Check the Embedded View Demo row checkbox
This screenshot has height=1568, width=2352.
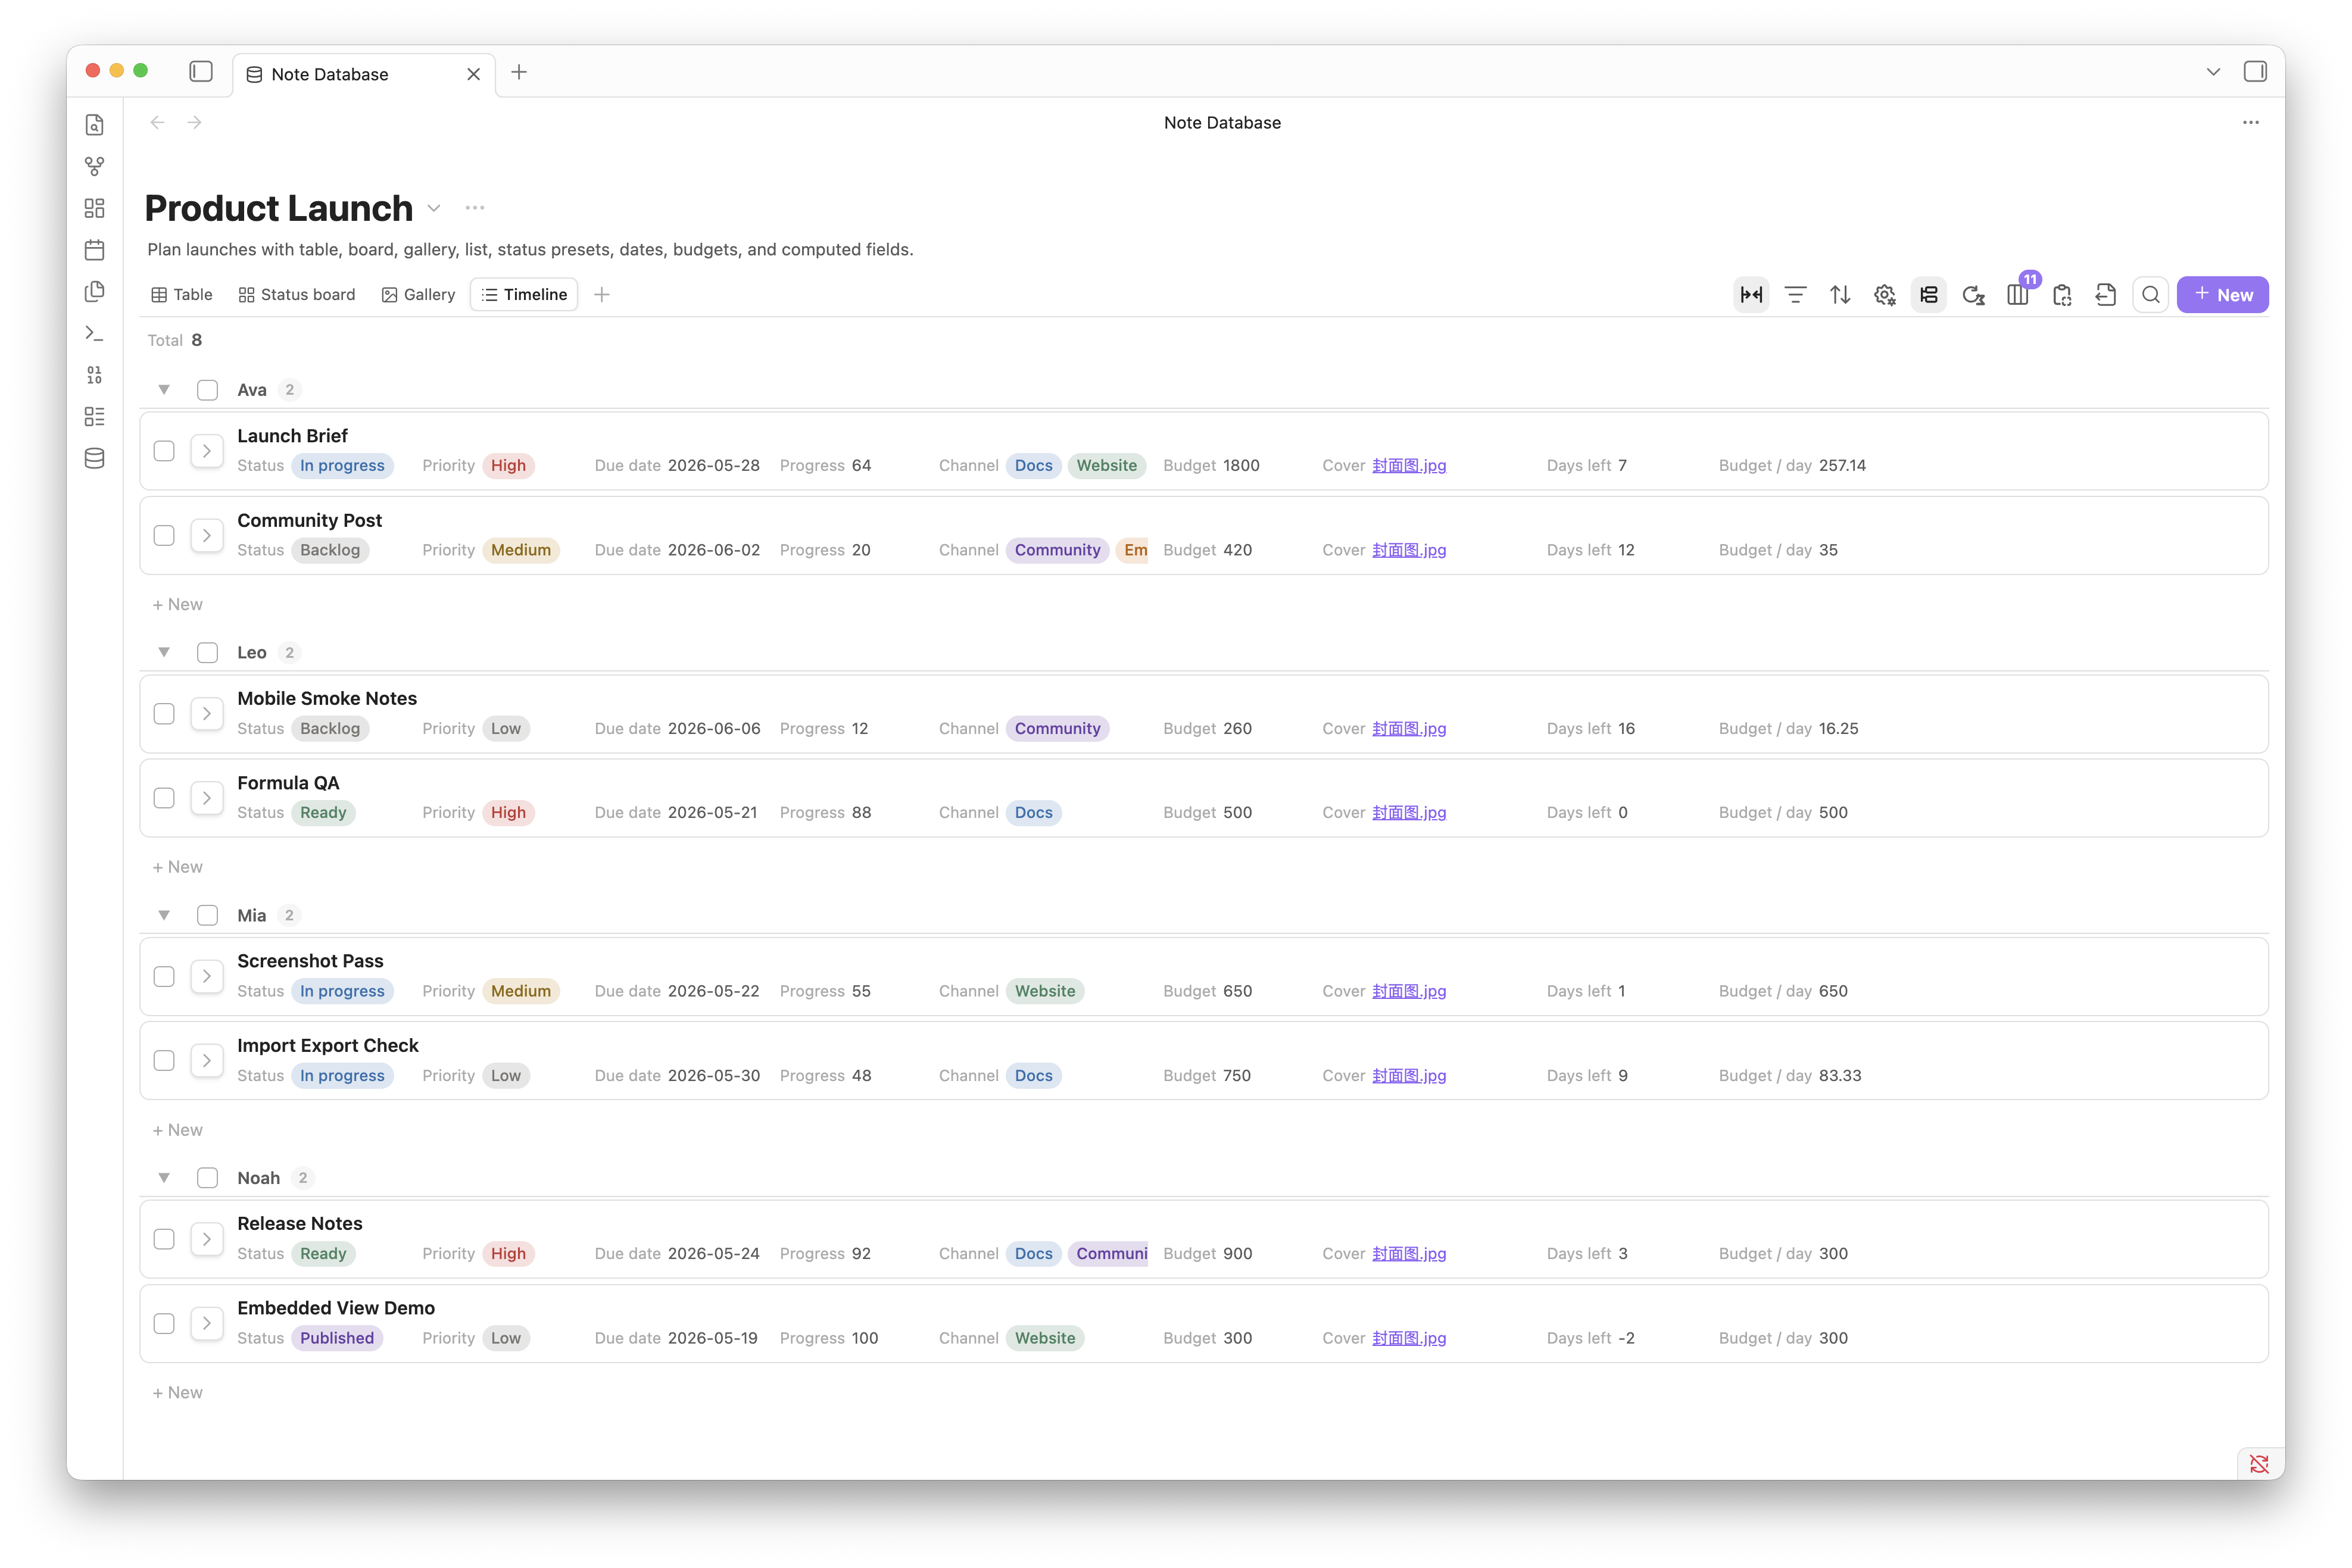coord(164,1323)
